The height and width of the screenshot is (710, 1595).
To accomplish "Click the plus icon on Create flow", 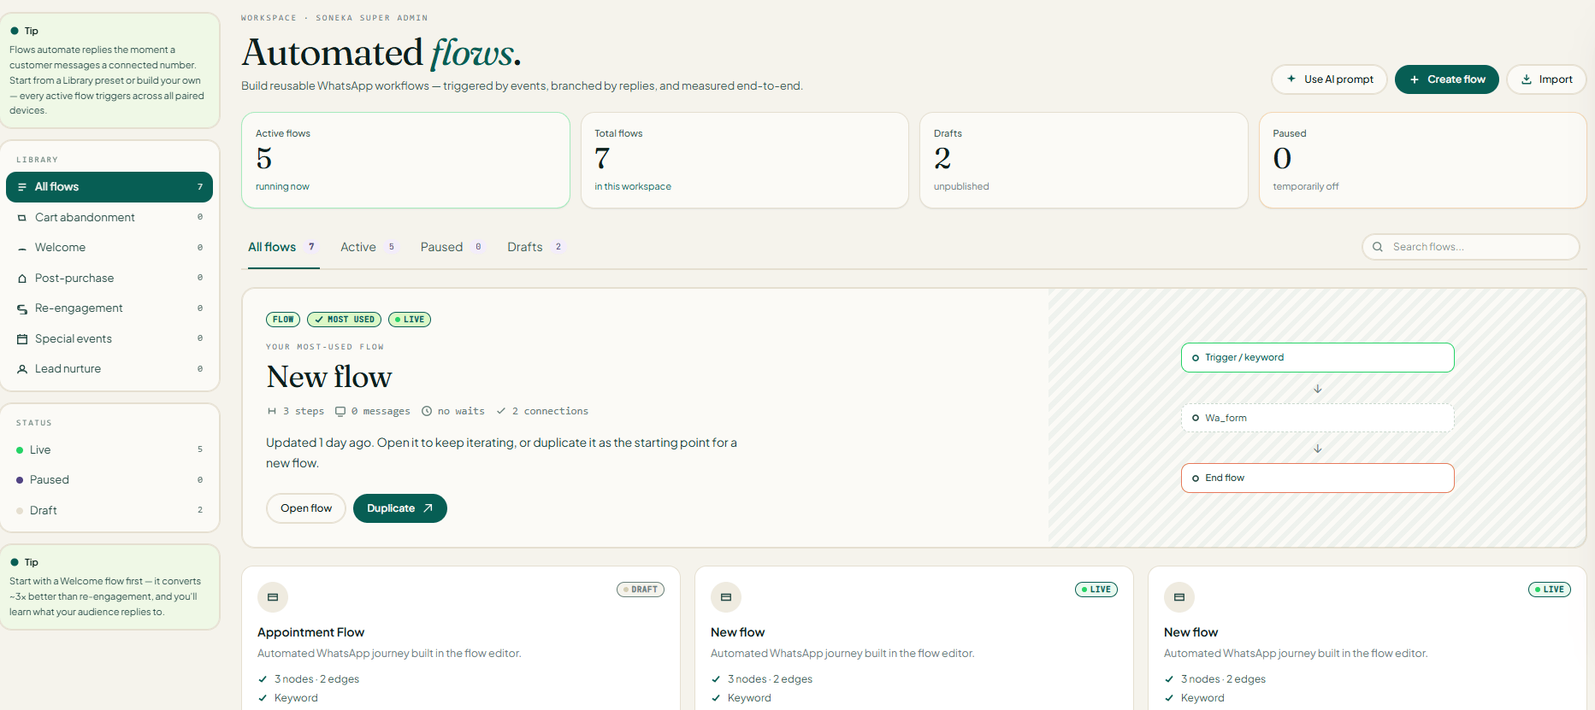I will pyautogui.click(x=1415, y=79).
